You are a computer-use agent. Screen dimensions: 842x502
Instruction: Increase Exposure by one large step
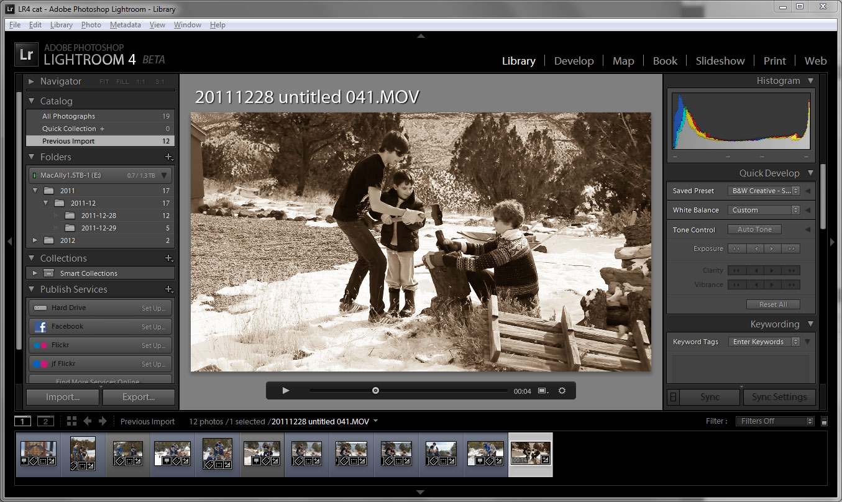click(791, 249)
